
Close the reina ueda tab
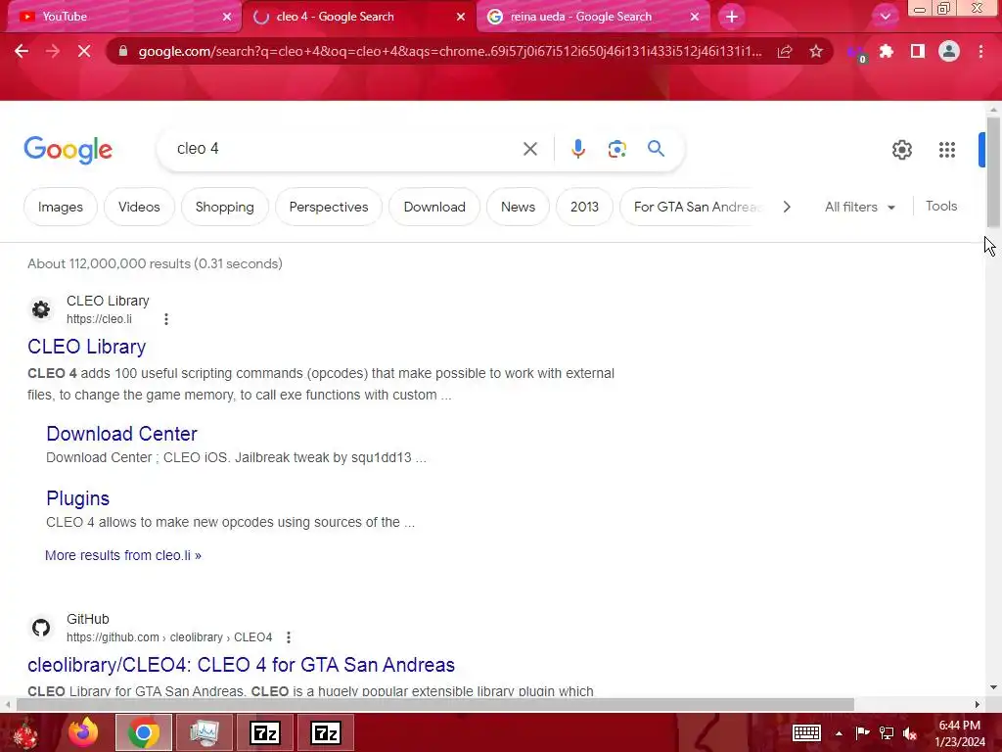tap(695, 17)
